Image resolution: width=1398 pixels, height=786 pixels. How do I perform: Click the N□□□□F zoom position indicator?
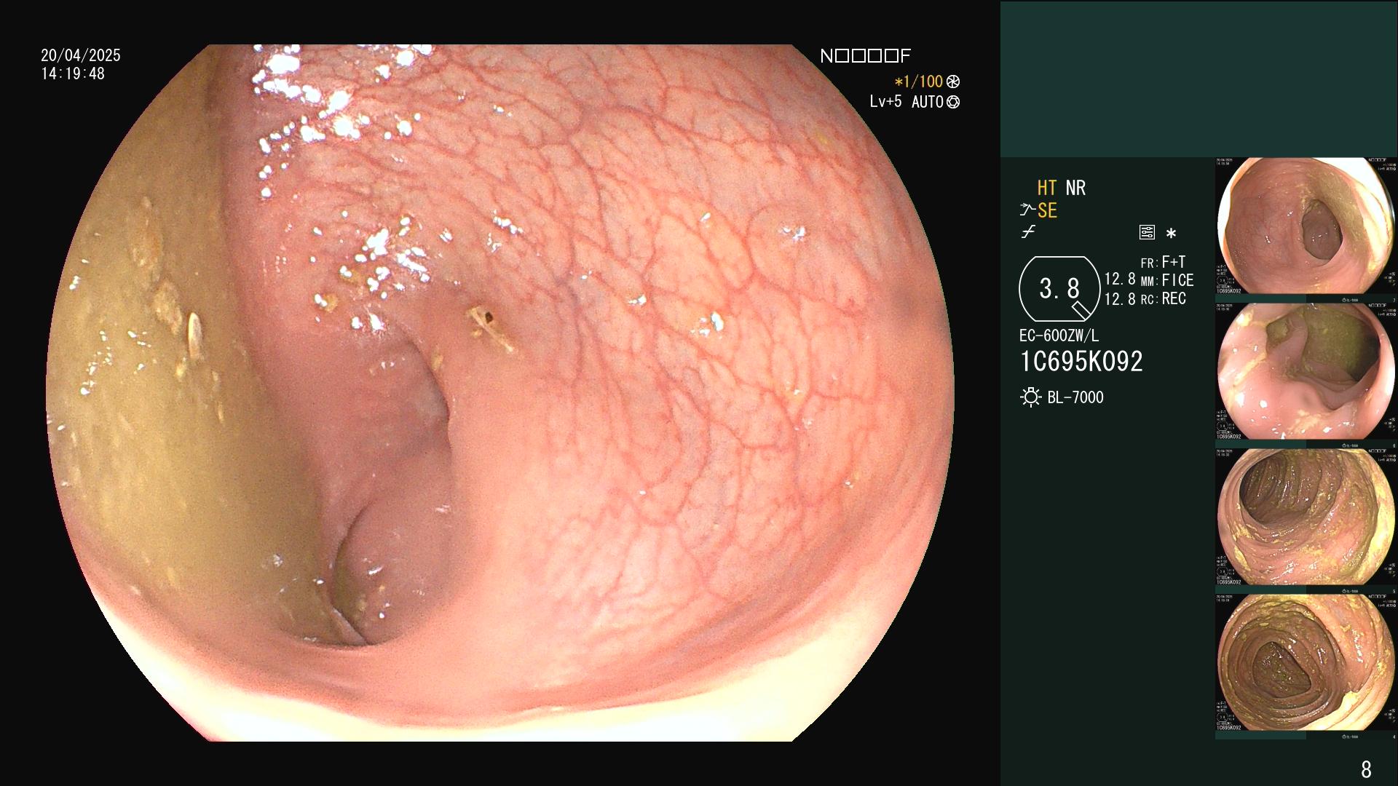(x=865, y=56)
